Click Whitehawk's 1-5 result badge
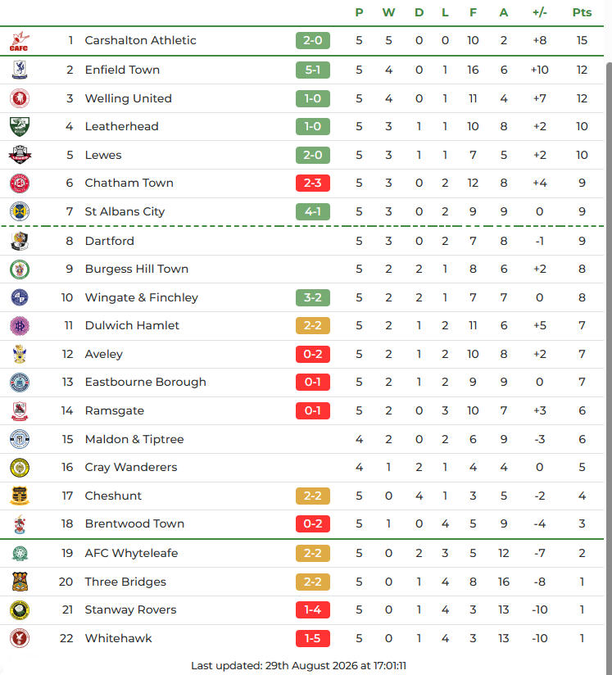Viewport: 612px width, 675px height. (x=313, y=638)
